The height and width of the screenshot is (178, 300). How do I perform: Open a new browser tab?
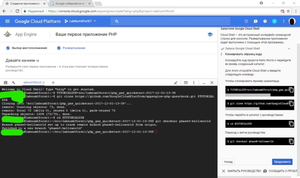[x=98, y=4]
